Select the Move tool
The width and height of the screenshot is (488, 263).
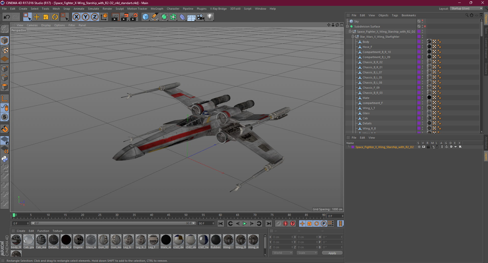[37, 17]
